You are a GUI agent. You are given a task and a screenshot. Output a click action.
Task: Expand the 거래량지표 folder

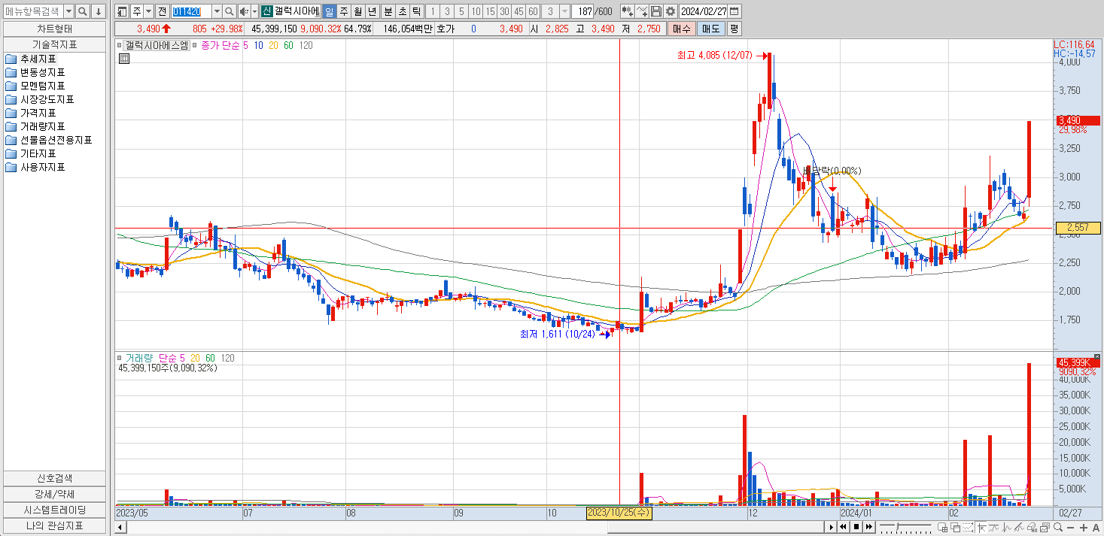click(x=35, y=126)
